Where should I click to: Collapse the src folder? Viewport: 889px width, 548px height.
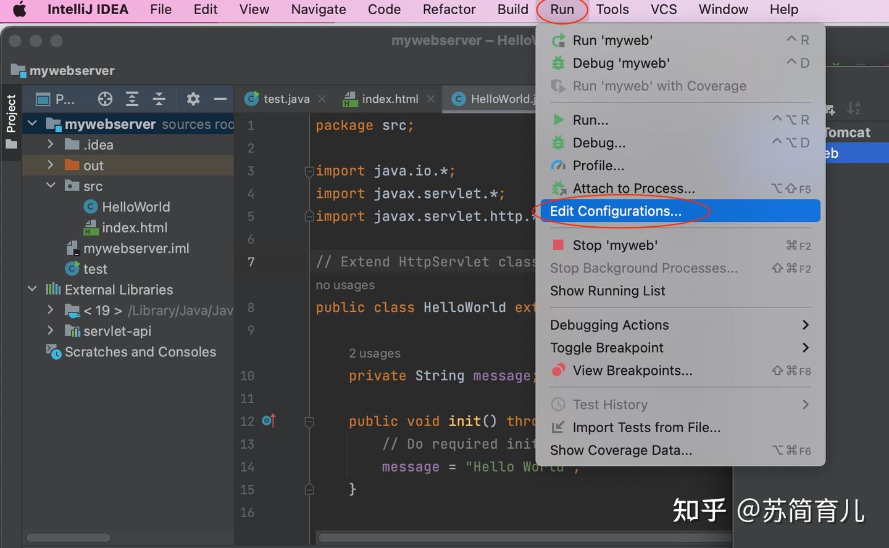[51, 186]
